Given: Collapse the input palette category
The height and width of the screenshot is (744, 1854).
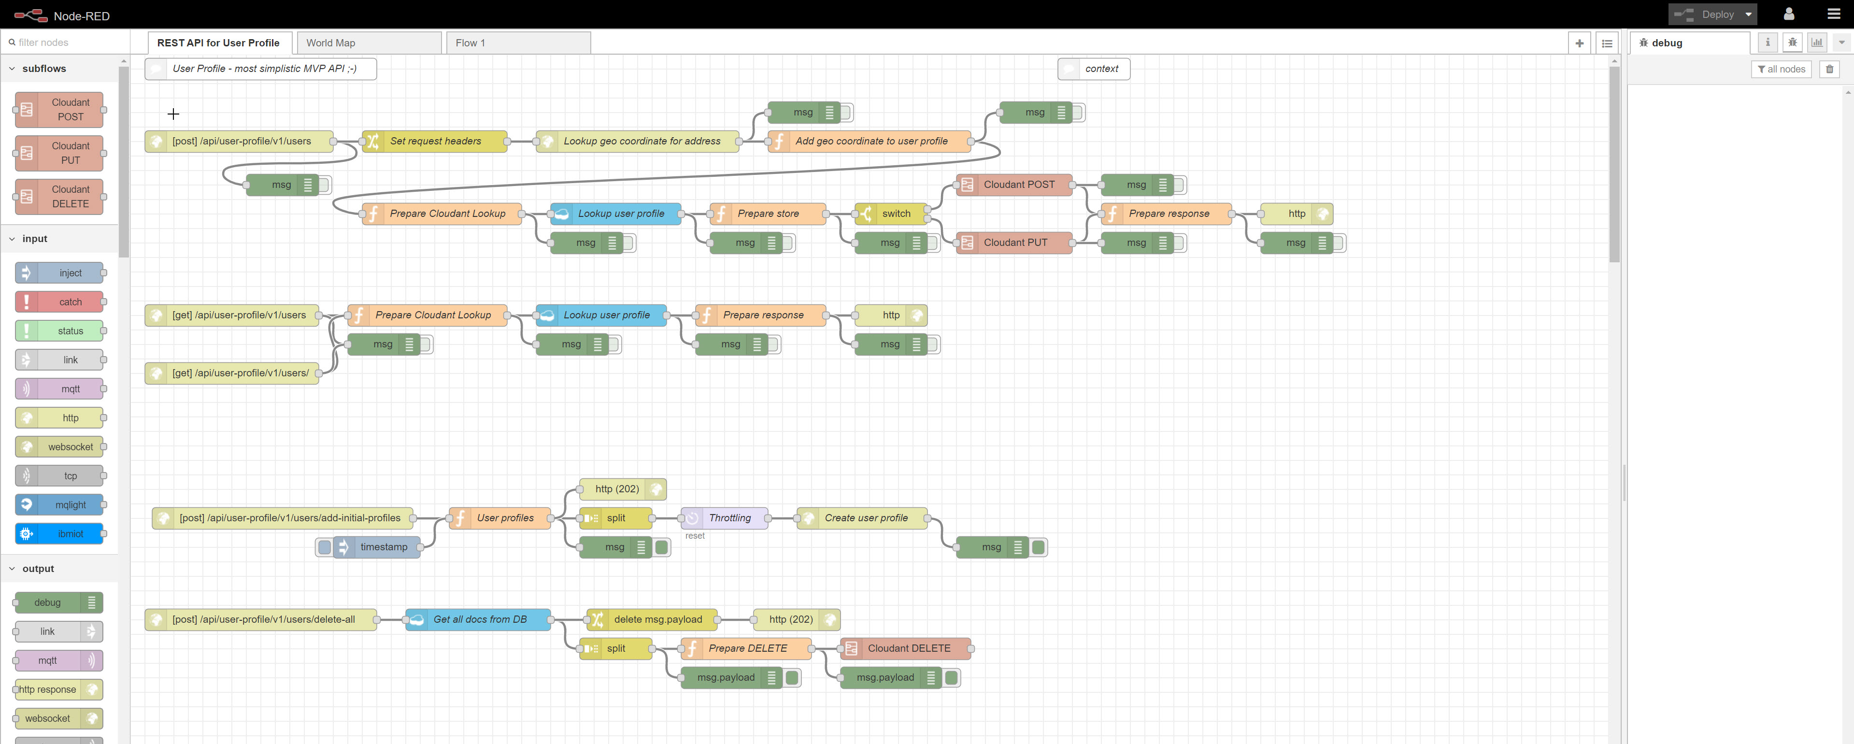Looking at the screenshot, I should pyautogui.click(x=12, y=239).
